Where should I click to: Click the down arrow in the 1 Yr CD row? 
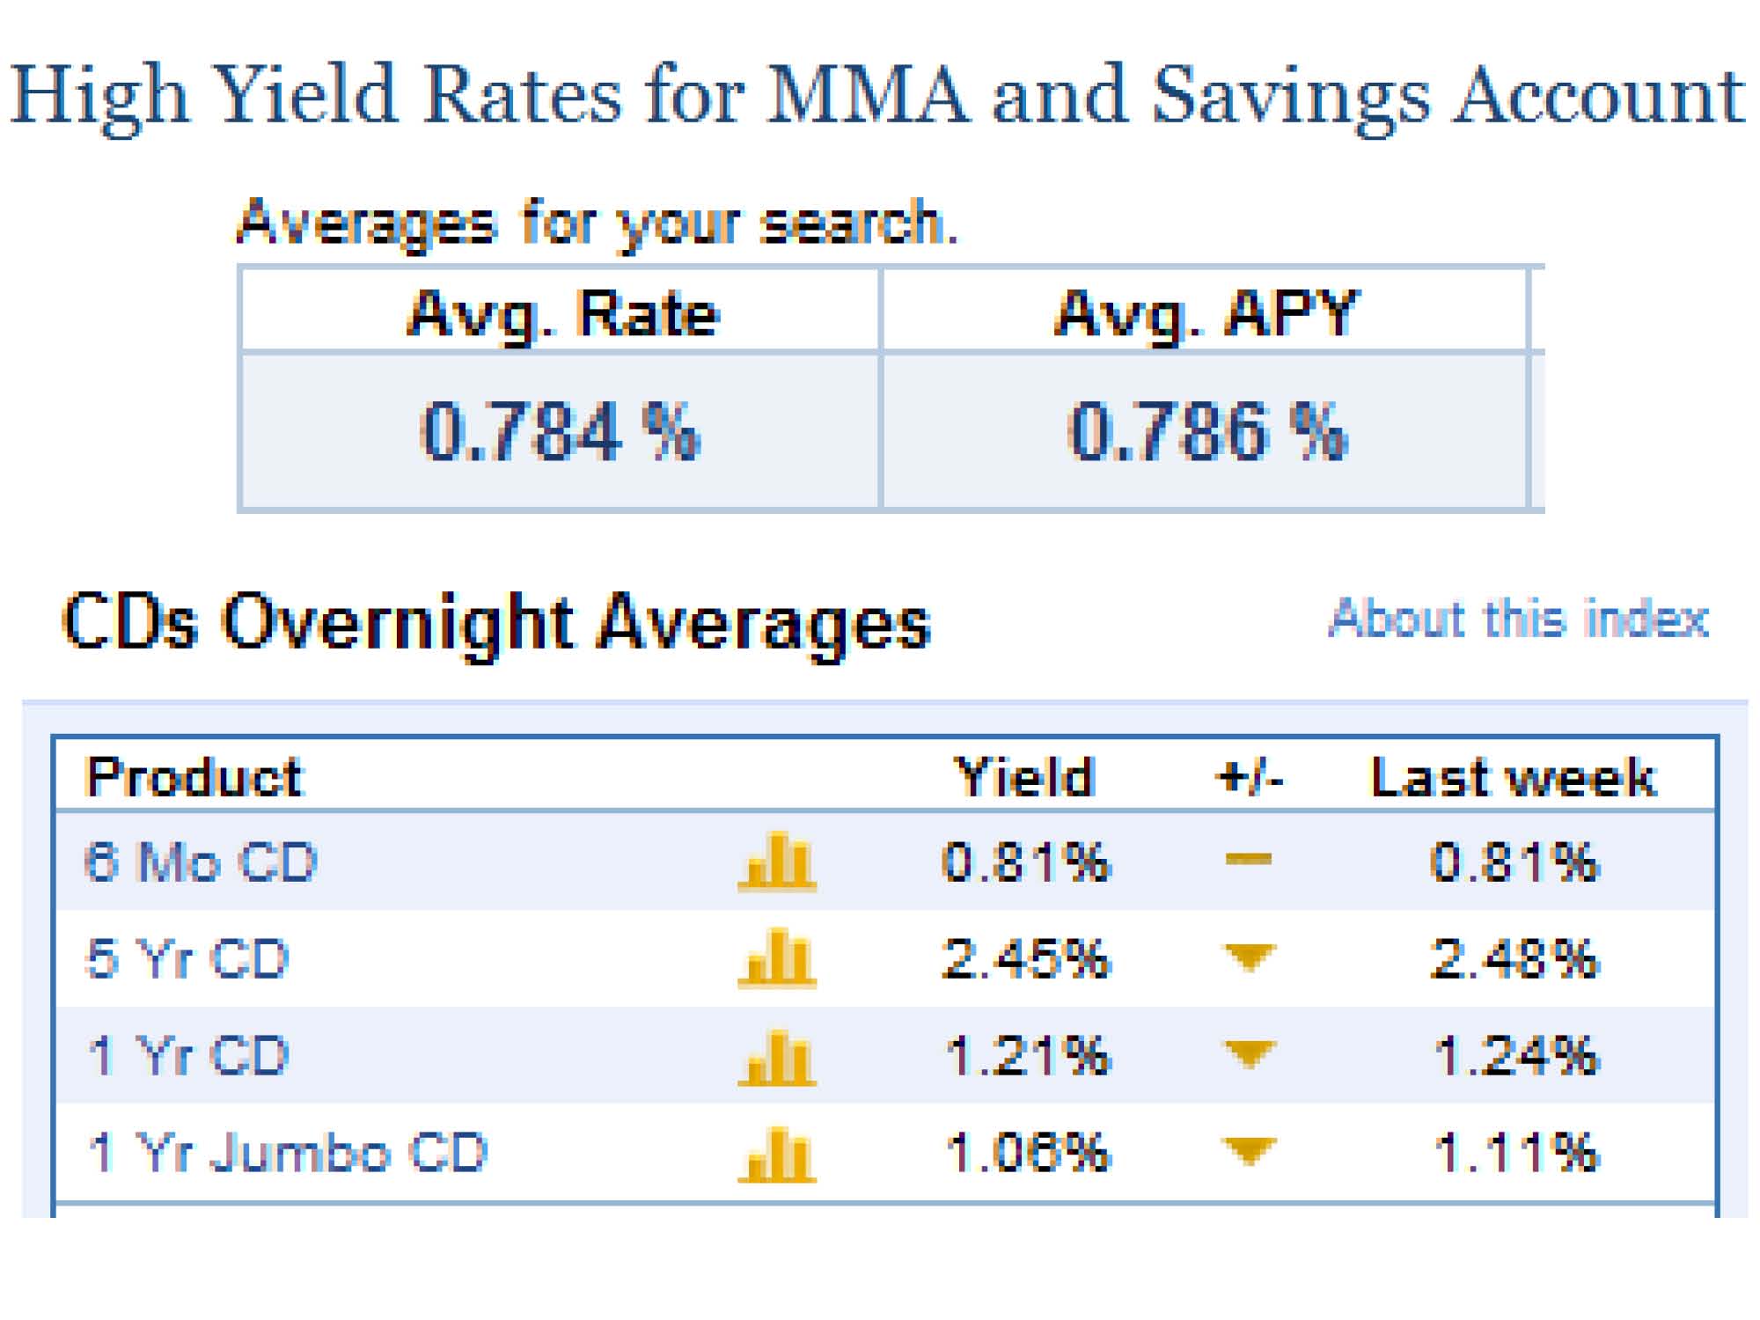coord(1249,1053)
